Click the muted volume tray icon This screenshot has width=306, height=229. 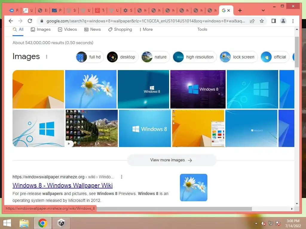(264, 223)
